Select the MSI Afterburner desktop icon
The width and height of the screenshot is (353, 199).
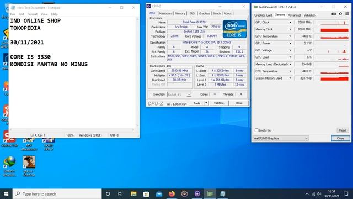click(29, 144)
